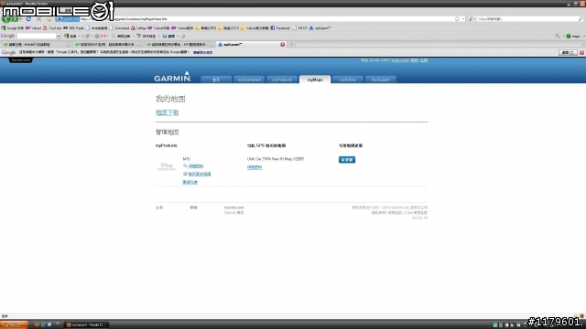Click the account email link in page header
Screen dimensions: 586x329
[400, 60]
